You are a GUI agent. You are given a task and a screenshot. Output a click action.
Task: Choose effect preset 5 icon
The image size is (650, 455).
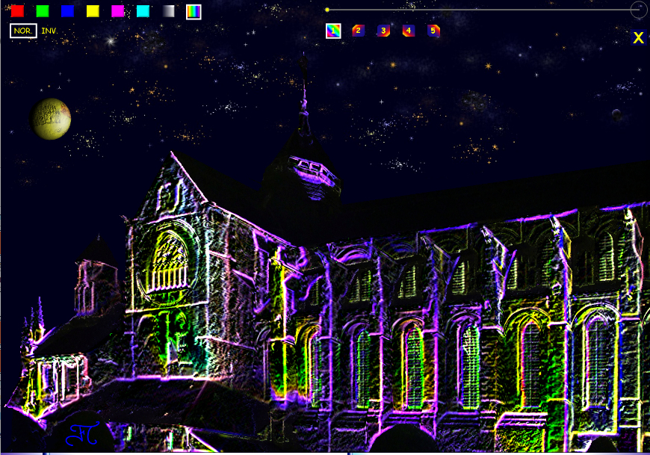coord(433,31)
